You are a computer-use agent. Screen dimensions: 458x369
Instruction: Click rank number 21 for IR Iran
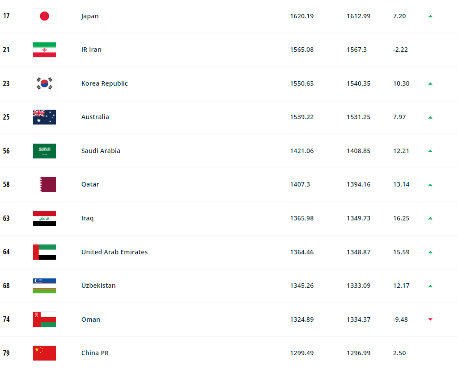pos(6,50)
